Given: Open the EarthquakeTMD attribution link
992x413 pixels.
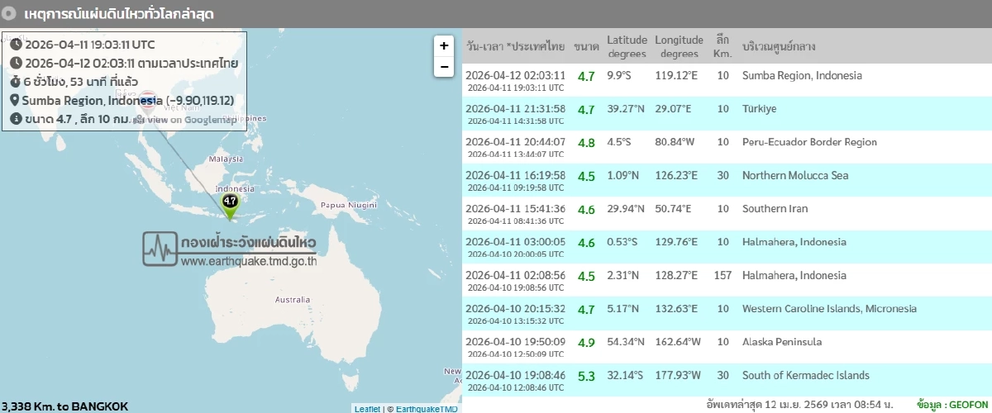Looking at the screenshot, I should [427, 409].
